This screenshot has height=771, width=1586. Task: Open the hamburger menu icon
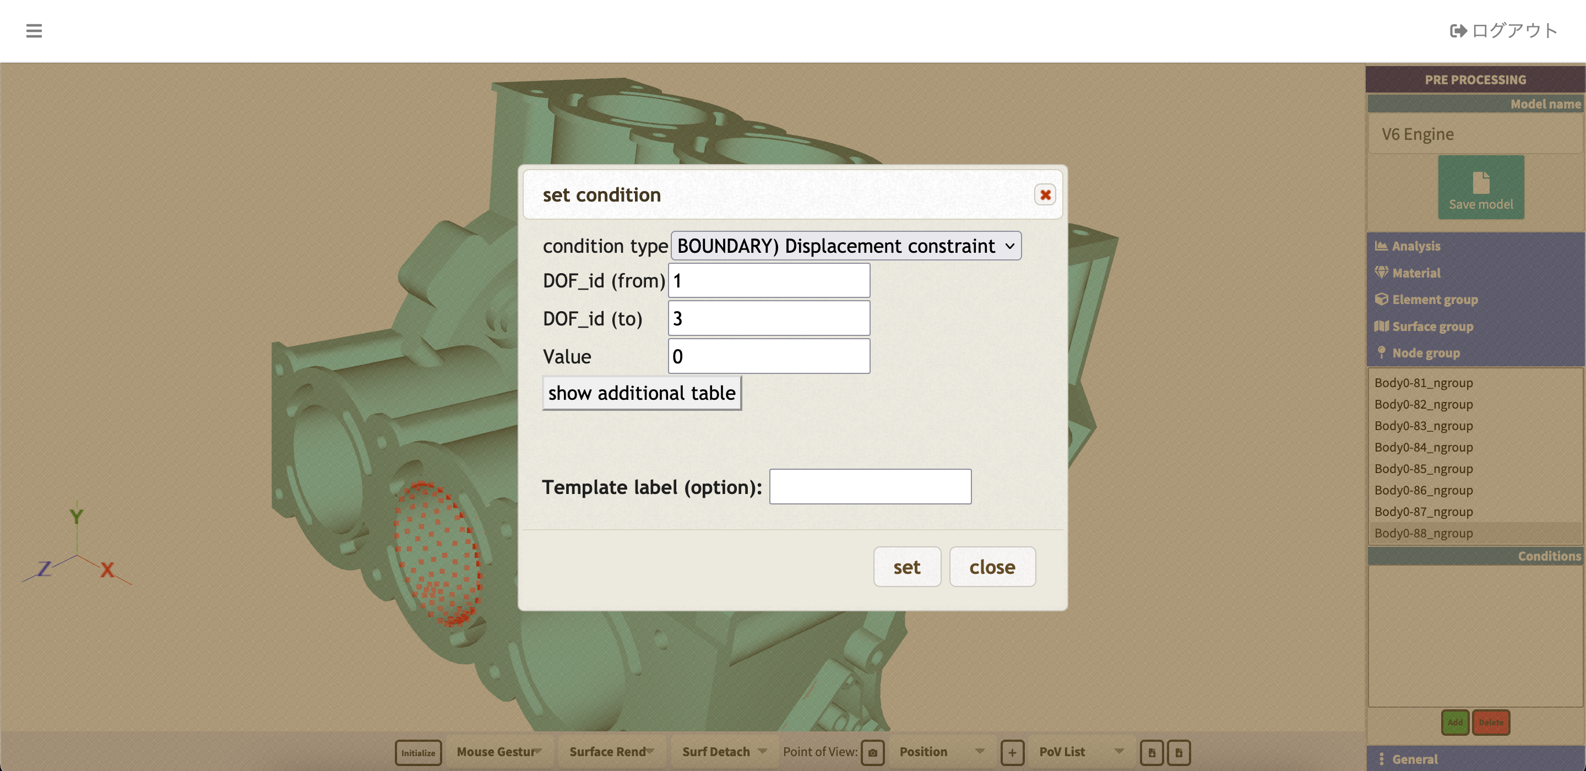click(34, 31)
